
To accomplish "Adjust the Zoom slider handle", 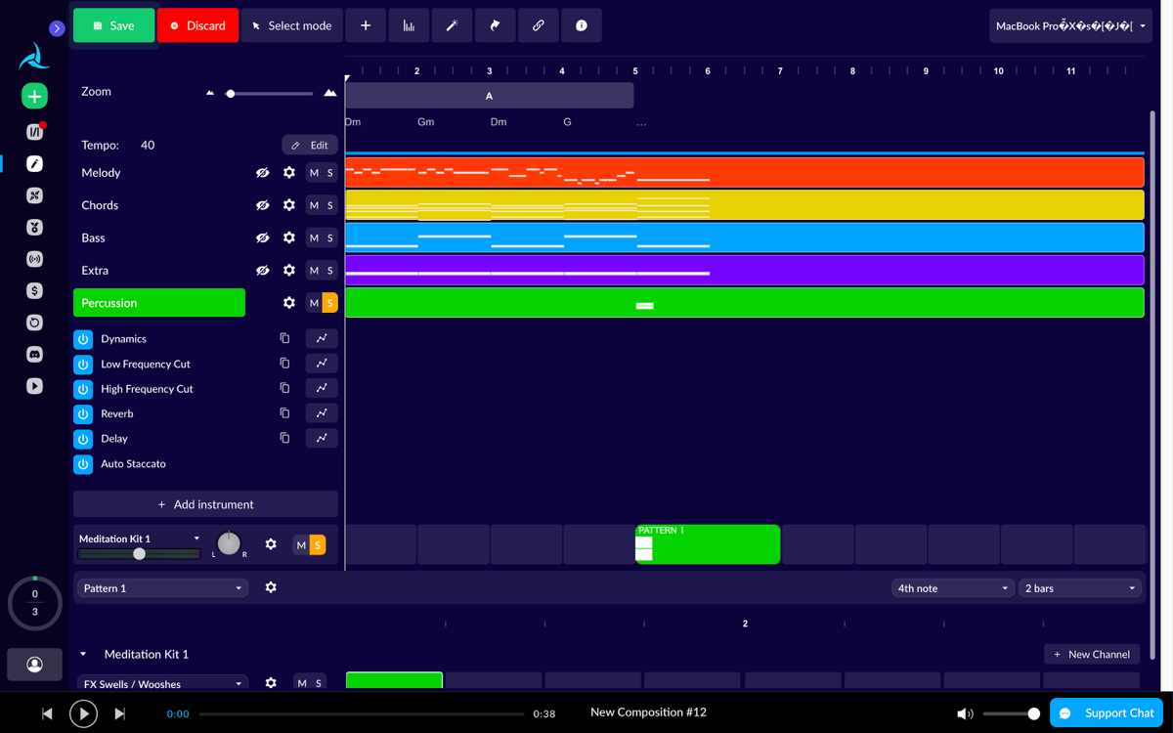I will [x=231, y=94].
